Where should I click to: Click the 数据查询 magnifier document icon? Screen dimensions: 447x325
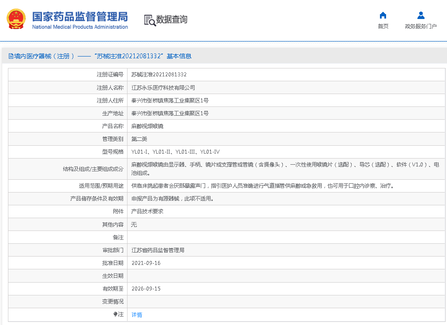pos(150,20)
